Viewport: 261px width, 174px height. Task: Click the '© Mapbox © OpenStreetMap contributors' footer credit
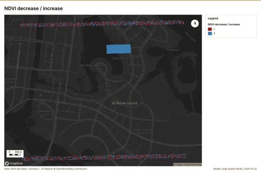coord(64,169)
